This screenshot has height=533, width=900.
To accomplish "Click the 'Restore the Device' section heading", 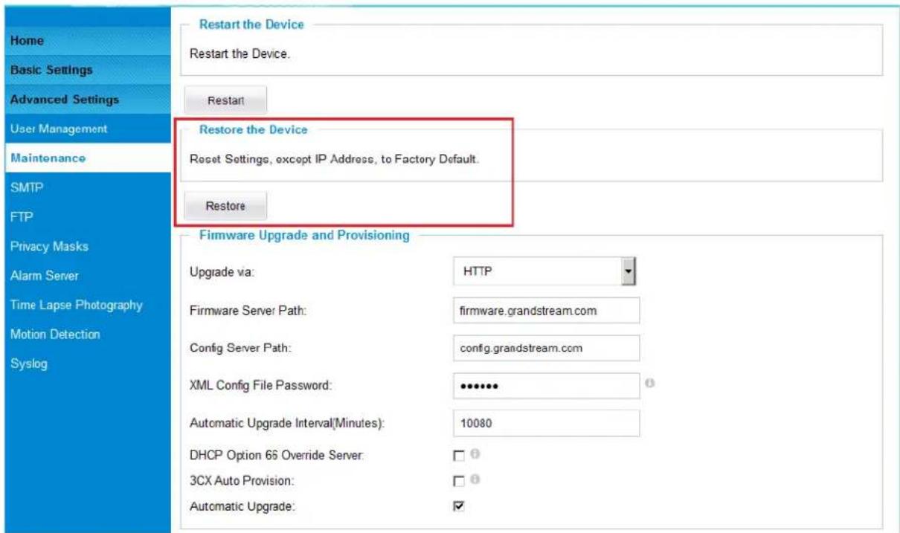I will point(253,130).
